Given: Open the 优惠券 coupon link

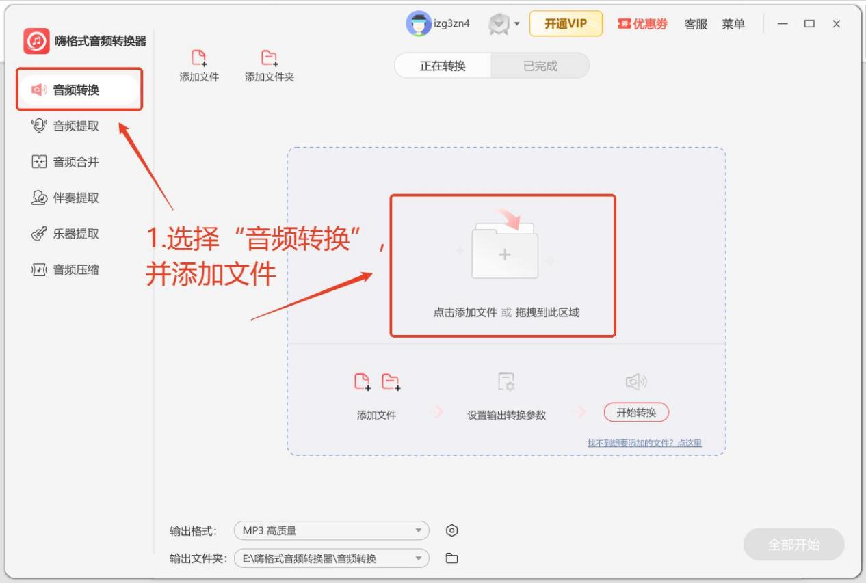Looking at the screenshot, I should pyautogui.click(x=643, y=24).
